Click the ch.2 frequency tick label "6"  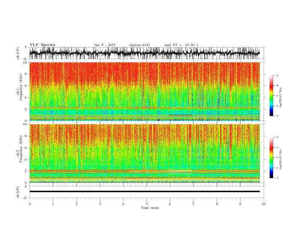[26, 148]
